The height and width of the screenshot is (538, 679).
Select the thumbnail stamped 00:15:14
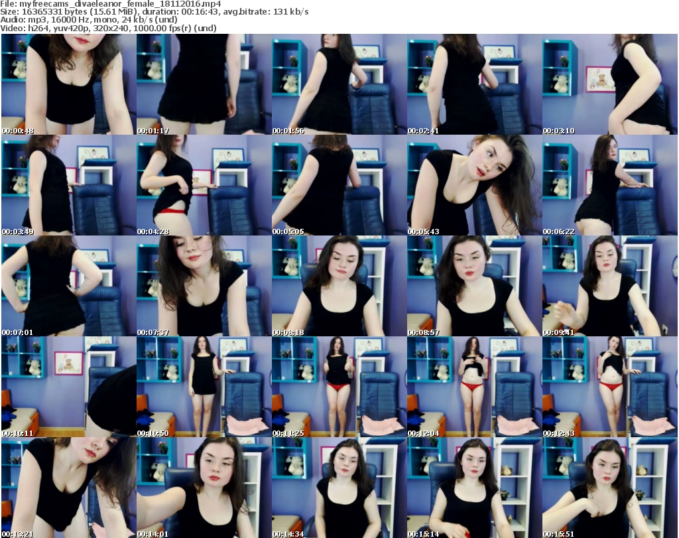click(x=474, y=488)
